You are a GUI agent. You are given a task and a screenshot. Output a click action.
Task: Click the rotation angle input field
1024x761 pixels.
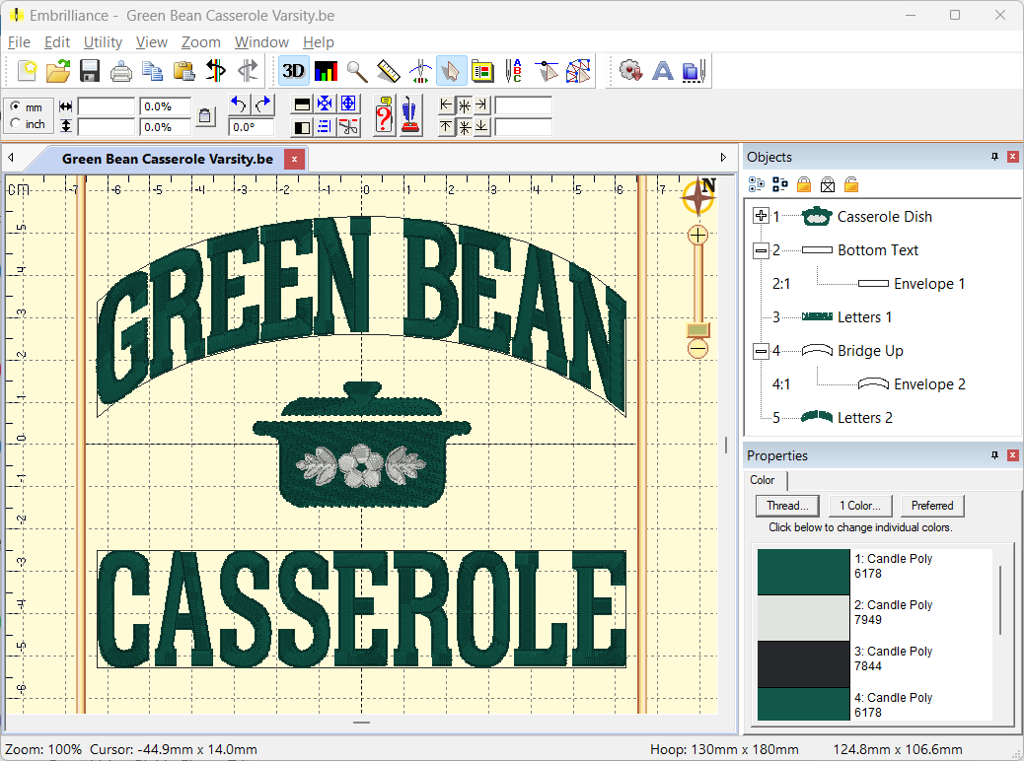coord(251,127)
